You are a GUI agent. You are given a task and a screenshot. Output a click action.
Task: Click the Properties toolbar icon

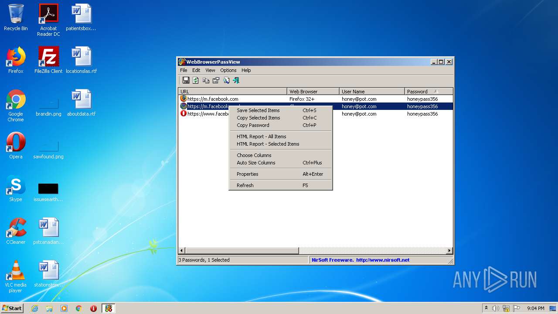[216, 80]
